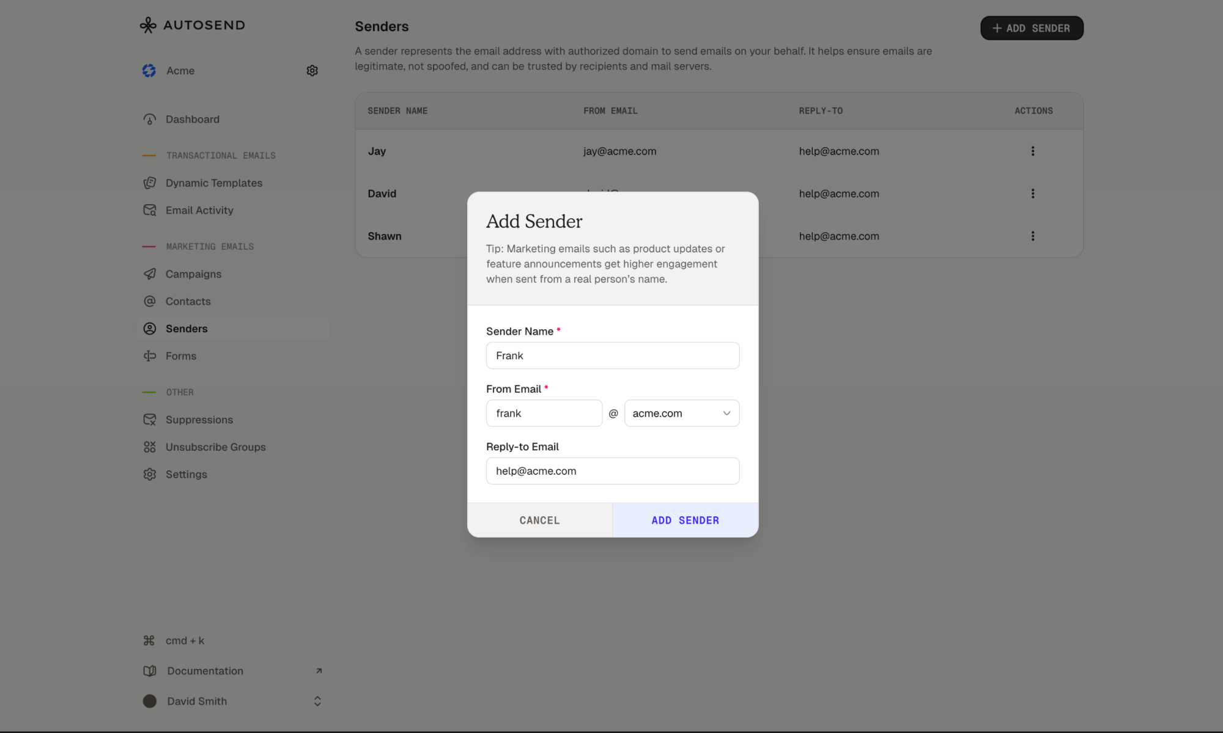This screenshot has width=1223, height=733.
Task: Open actions menu for Jay row
Action: 1033,151
